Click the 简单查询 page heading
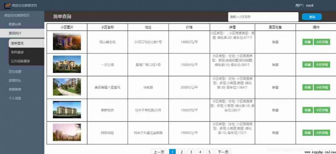Screen dimensions: 336x154 pos(62,16)
